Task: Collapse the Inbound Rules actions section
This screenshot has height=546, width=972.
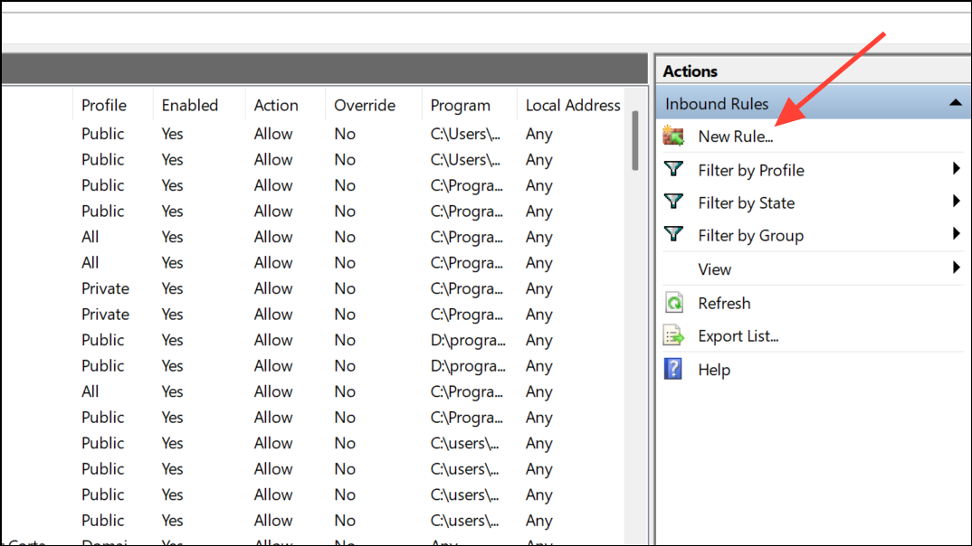Action: [956, 104]
